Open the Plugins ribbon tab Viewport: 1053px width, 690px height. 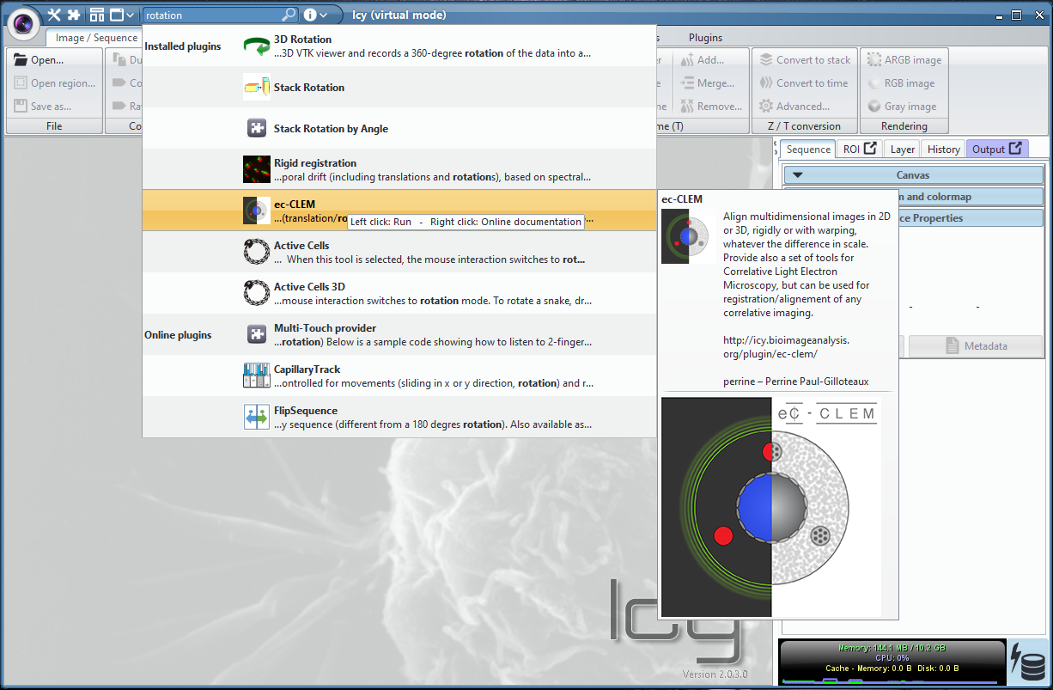[x=704, y=37]
